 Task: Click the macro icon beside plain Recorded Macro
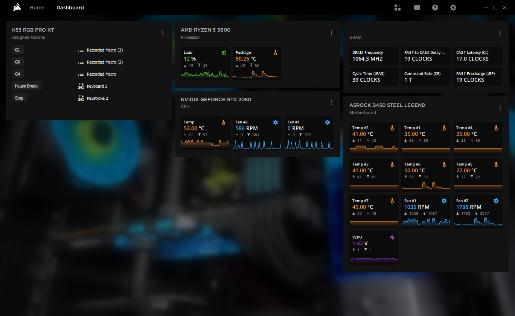click(81, 74)
